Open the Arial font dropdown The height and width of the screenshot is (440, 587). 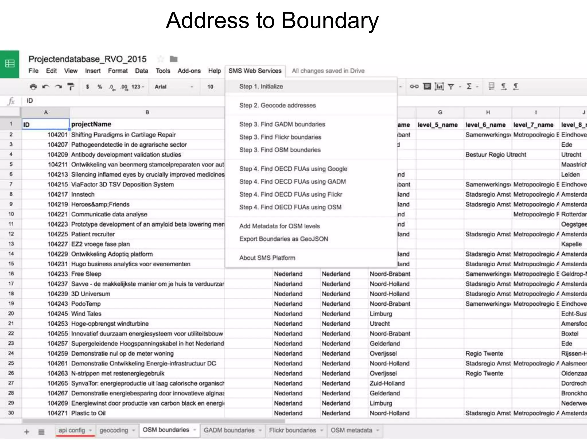click(x=174, y=87)
